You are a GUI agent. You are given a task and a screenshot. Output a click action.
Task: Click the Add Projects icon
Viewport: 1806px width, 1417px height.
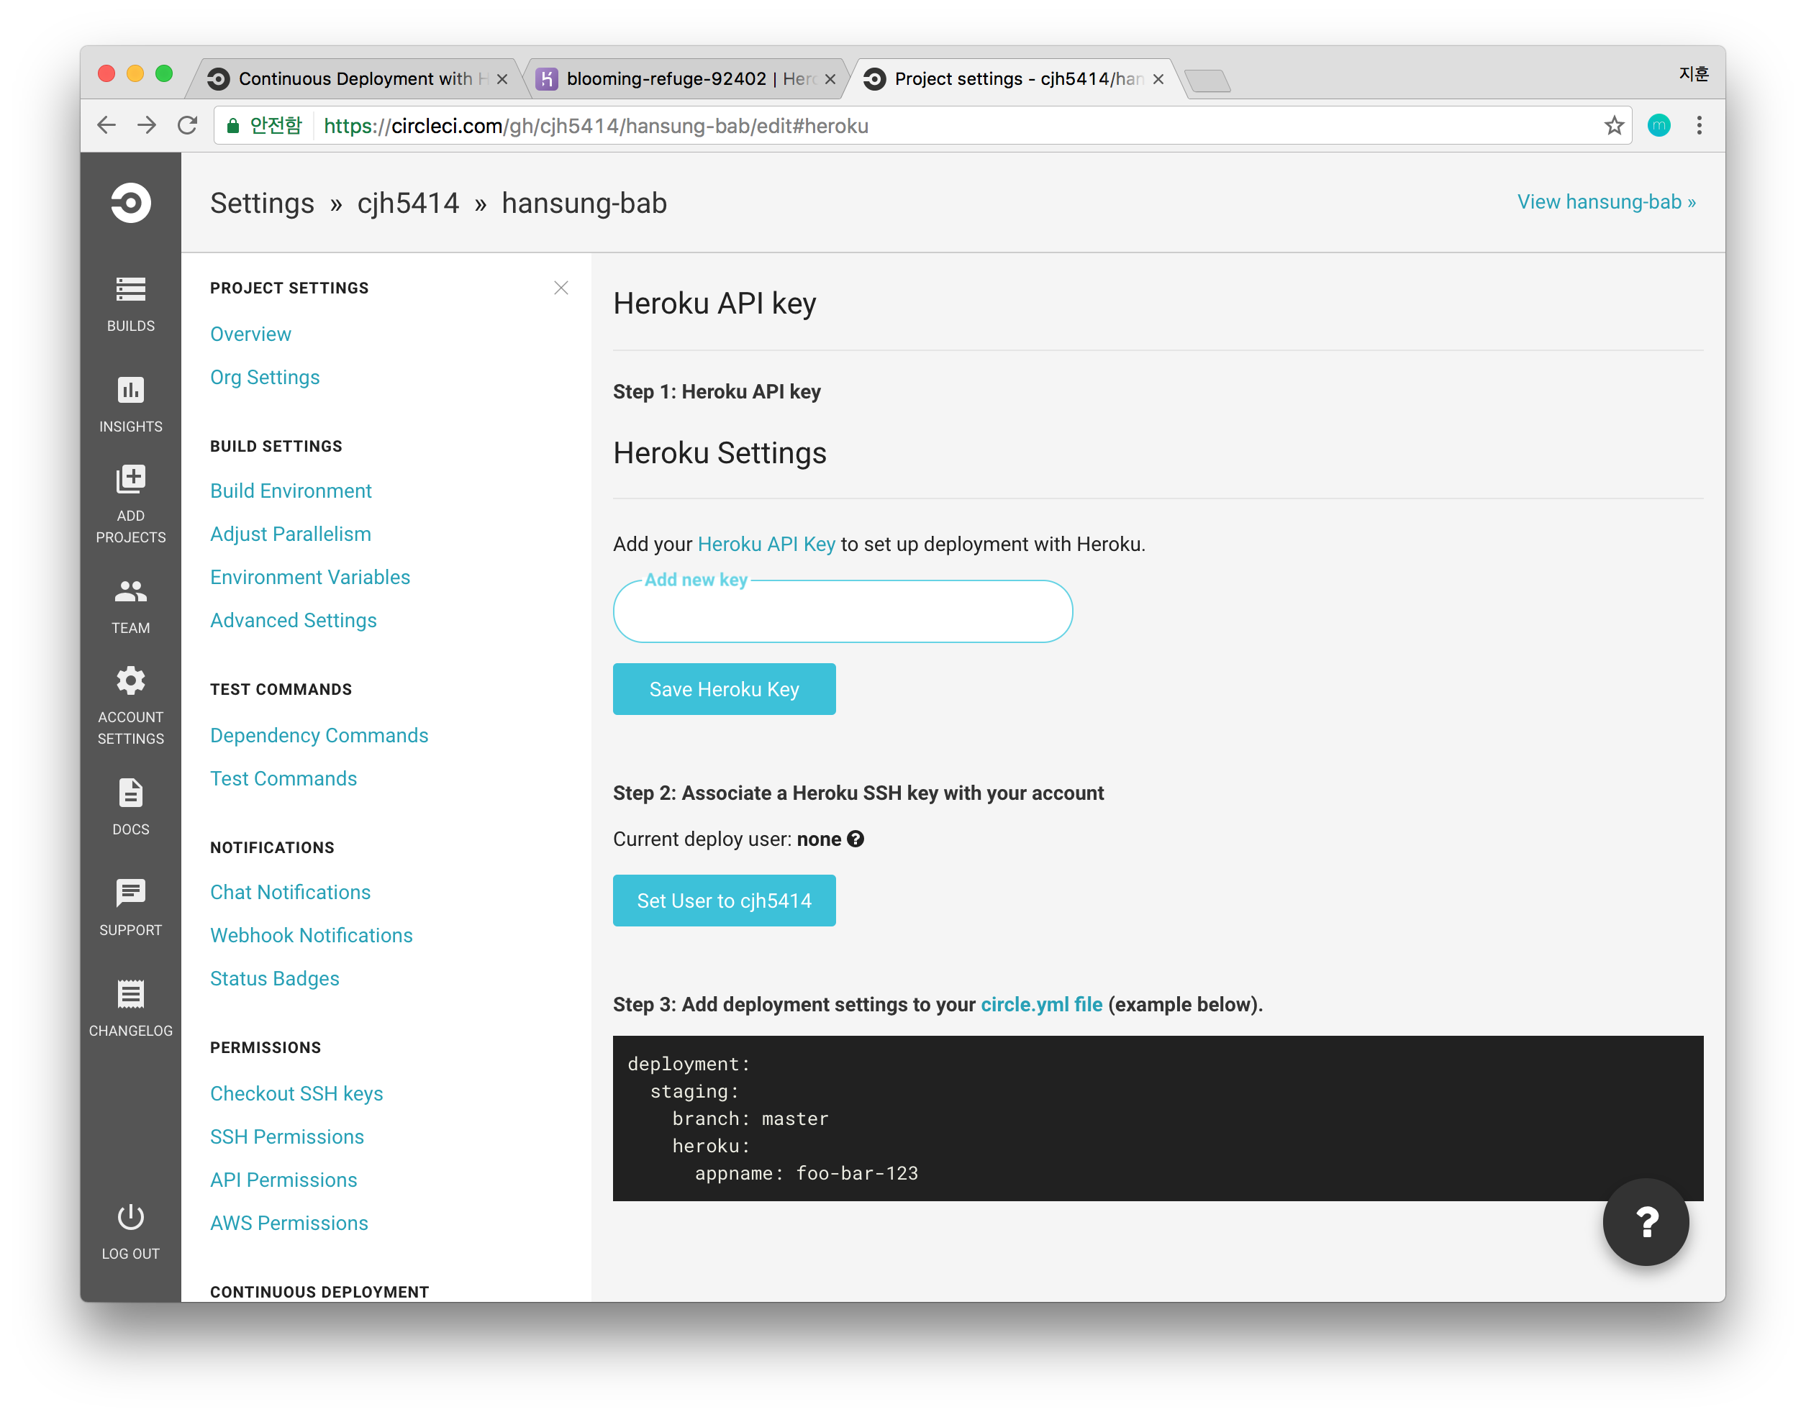click(x=130, y=479)
